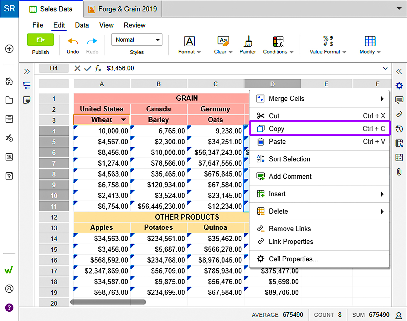Image resolution: width=407 pixels, height=321 pixels.
Task: Click the green Publish button
Action: pyautogui.click(x=40, y=40)
